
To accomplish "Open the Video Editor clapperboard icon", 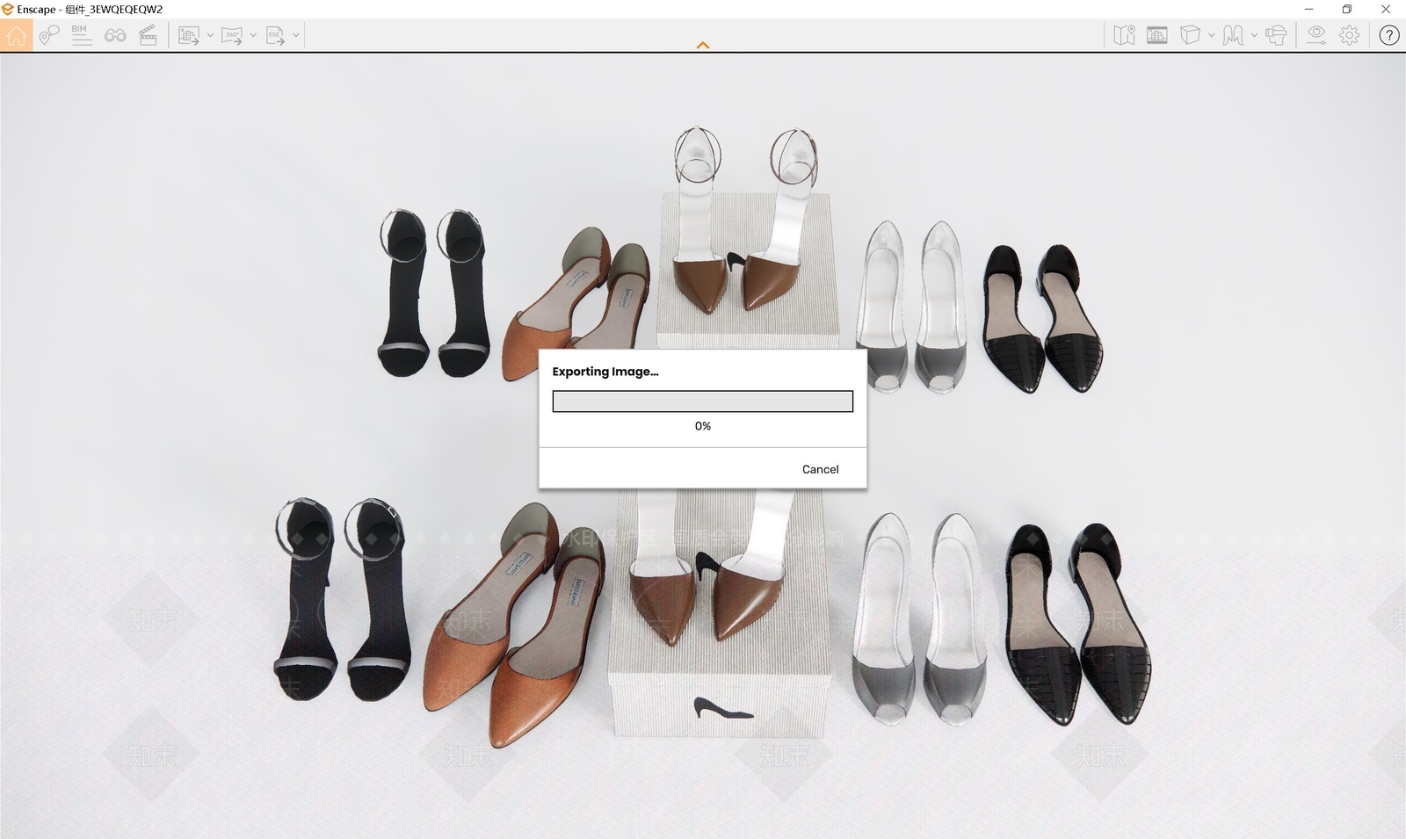I will pos(148,36).
